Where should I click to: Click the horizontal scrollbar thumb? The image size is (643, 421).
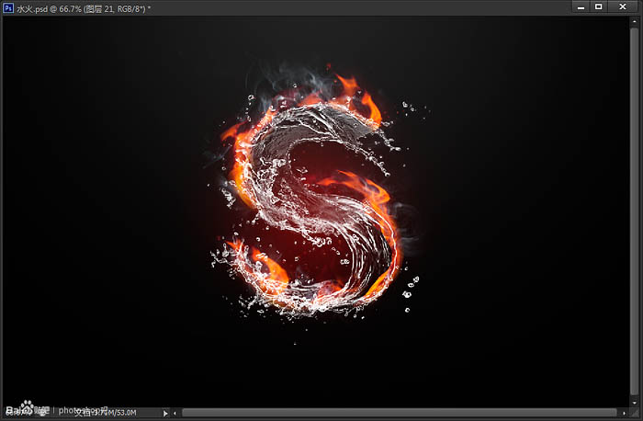[x=399, y=413]
